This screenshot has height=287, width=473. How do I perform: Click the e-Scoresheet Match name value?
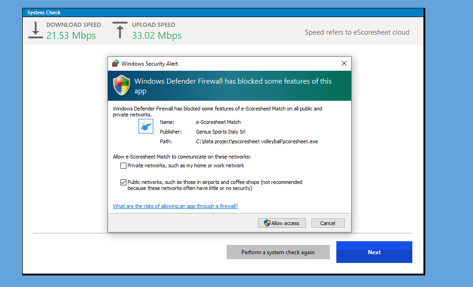pyautogui.click(x=218, y=122)
